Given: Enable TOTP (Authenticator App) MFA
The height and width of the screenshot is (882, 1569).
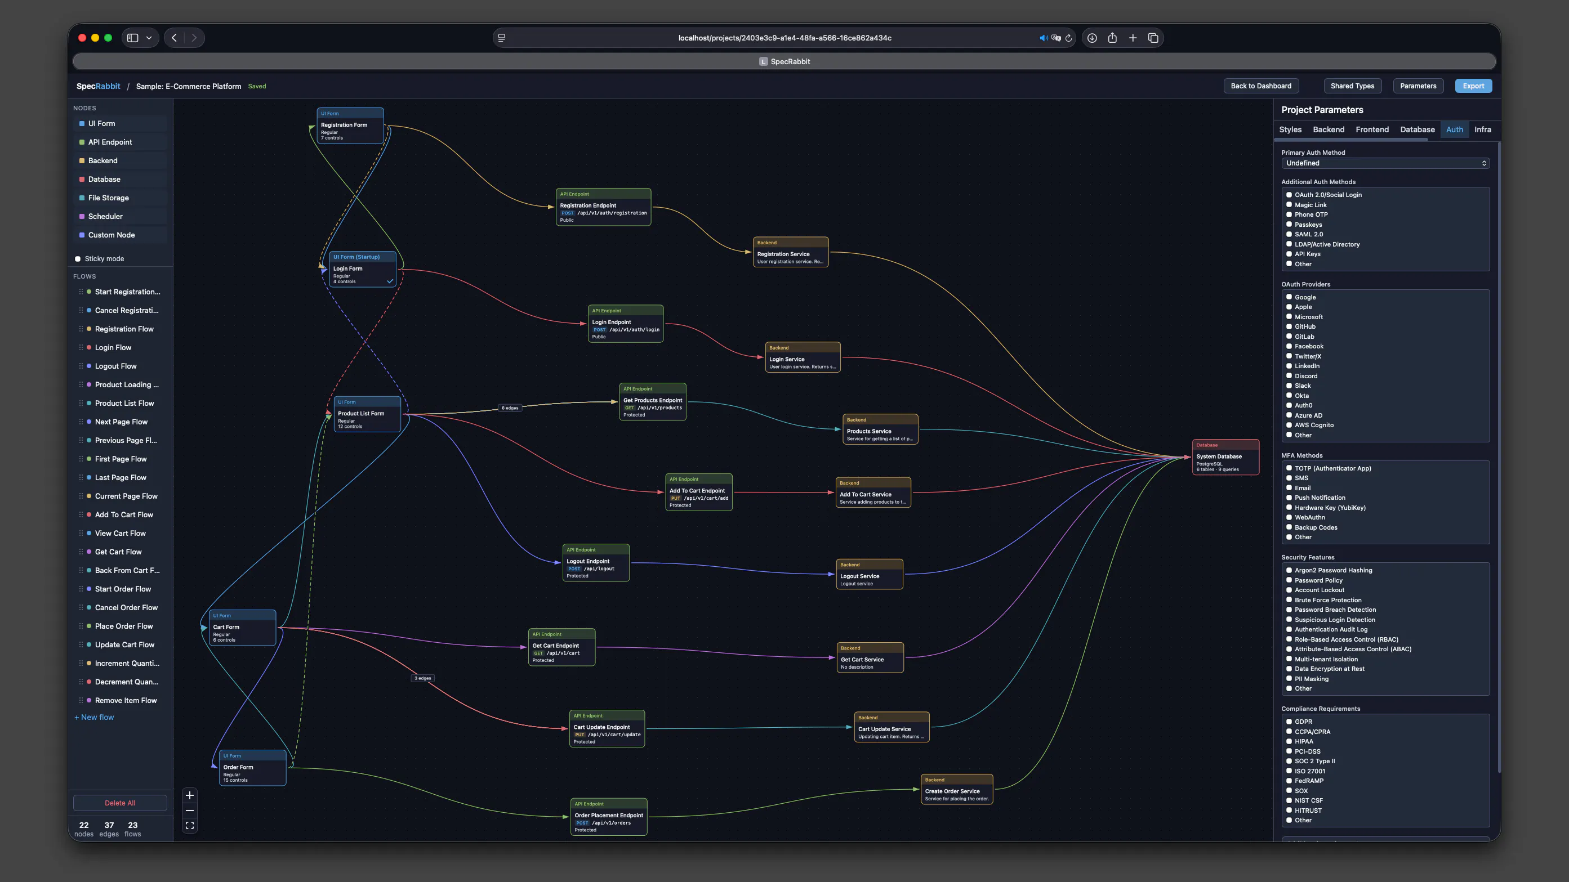Looking at the screenshot, I should [1289, 468].
